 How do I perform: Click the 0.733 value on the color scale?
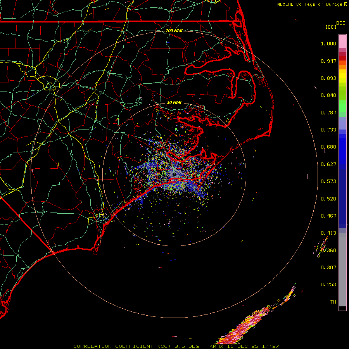point(328,130)
